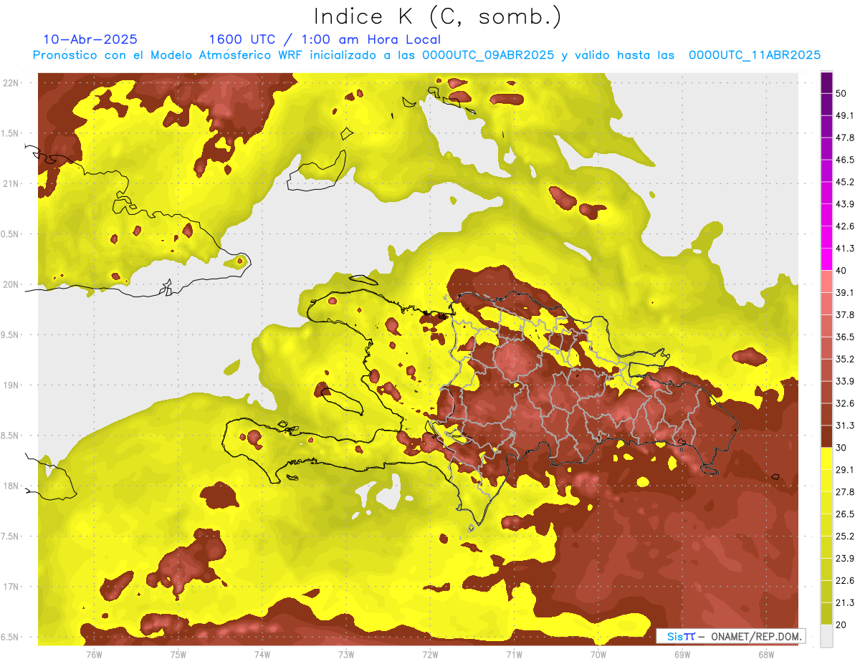This screenshot has width=860, height=664.
Task: Click the '17N' latitude label
Action: 11,587
